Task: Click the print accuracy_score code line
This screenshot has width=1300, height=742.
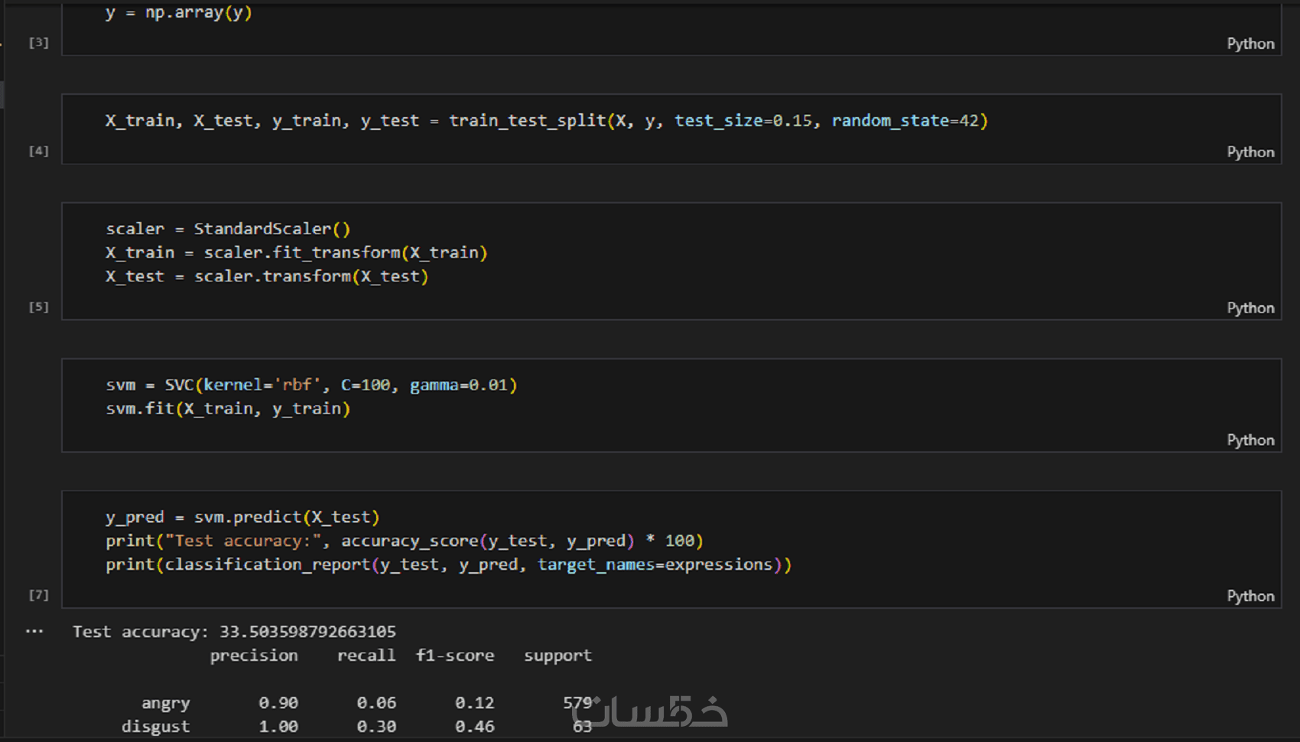Action: coord(404,542)
